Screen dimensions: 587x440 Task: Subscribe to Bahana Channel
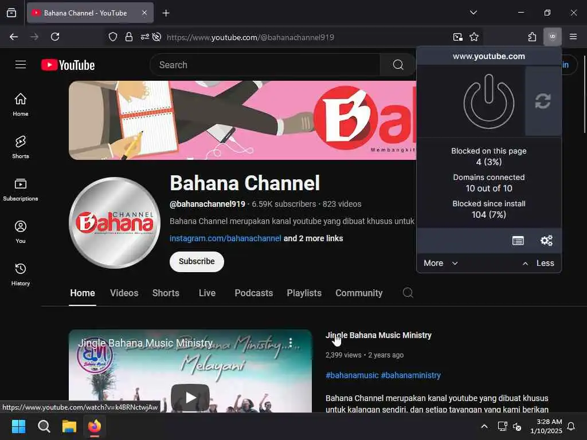pos(197,261)
